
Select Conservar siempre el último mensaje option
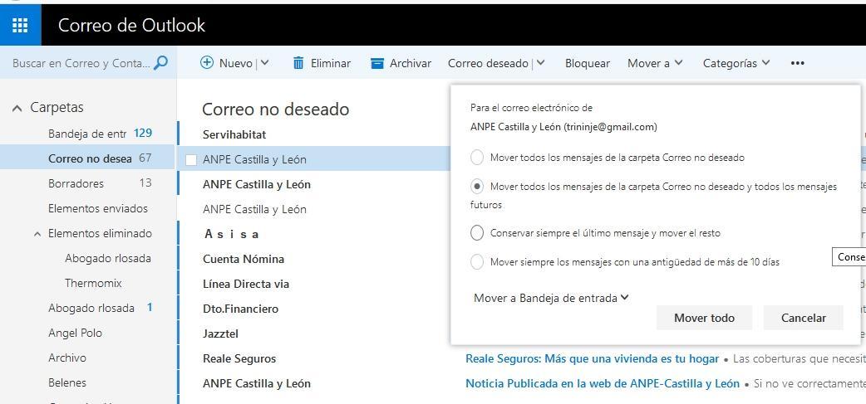pyautogui.click(x=477, y=233)
